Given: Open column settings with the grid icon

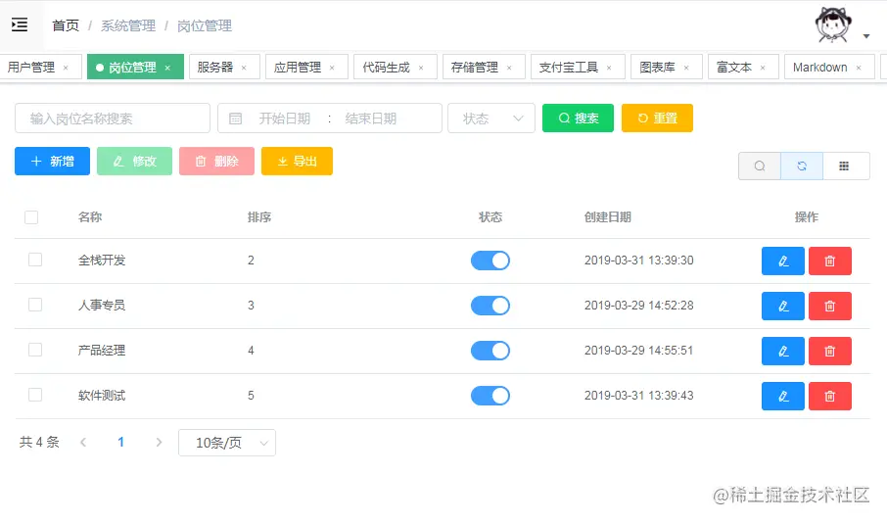Looking at the screenshot, I should 844,166.
